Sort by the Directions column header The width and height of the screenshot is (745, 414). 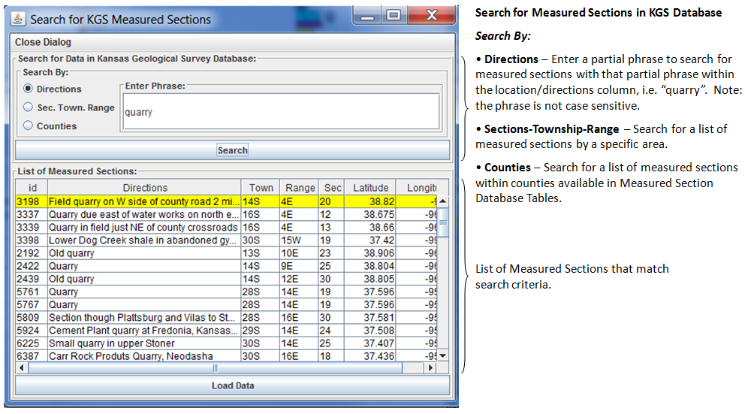(144, 188)
